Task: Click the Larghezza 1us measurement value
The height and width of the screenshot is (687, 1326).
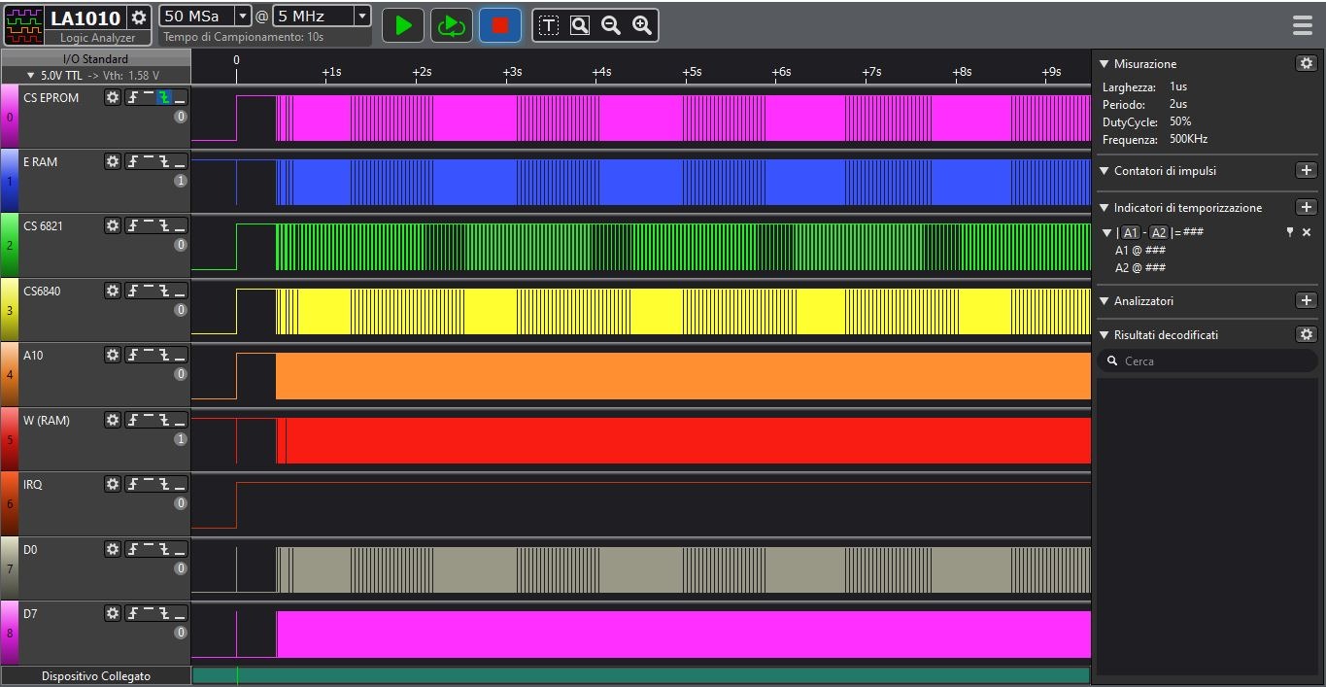Action: pyautogui.click(x=1178, y=86)
